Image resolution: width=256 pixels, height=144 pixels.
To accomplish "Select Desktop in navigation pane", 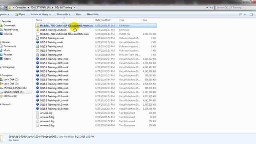I will coord(8,34).
